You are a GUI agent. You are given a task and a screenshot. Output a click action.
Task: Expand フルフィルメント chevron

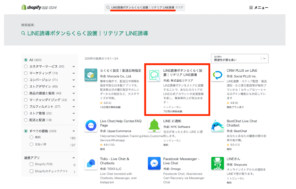tap(74, 107)
